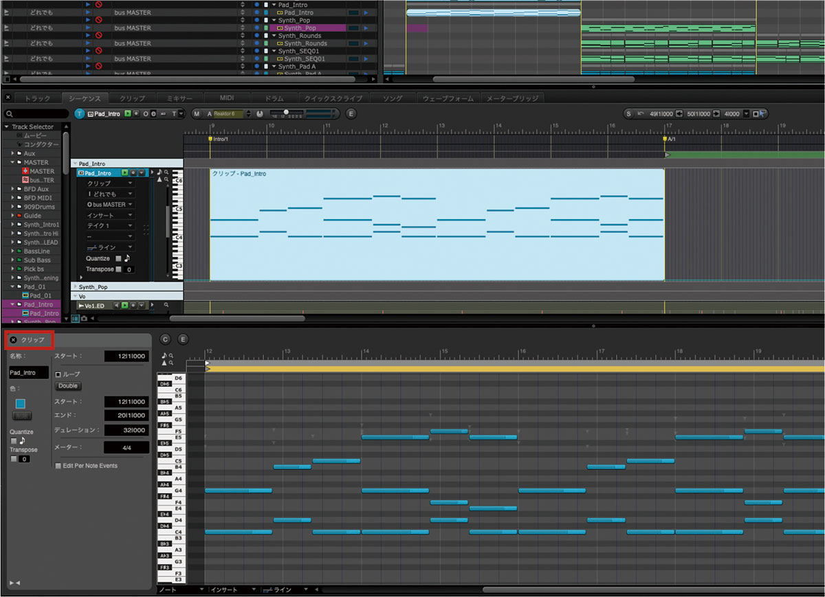The image size is (825, 597).
Task: Click the Pad_Intro name field
Action: [28, 372]
